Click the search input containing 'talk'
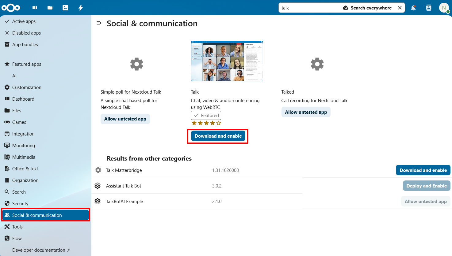Viewport: 452px width, 256px height. point(310,8)
